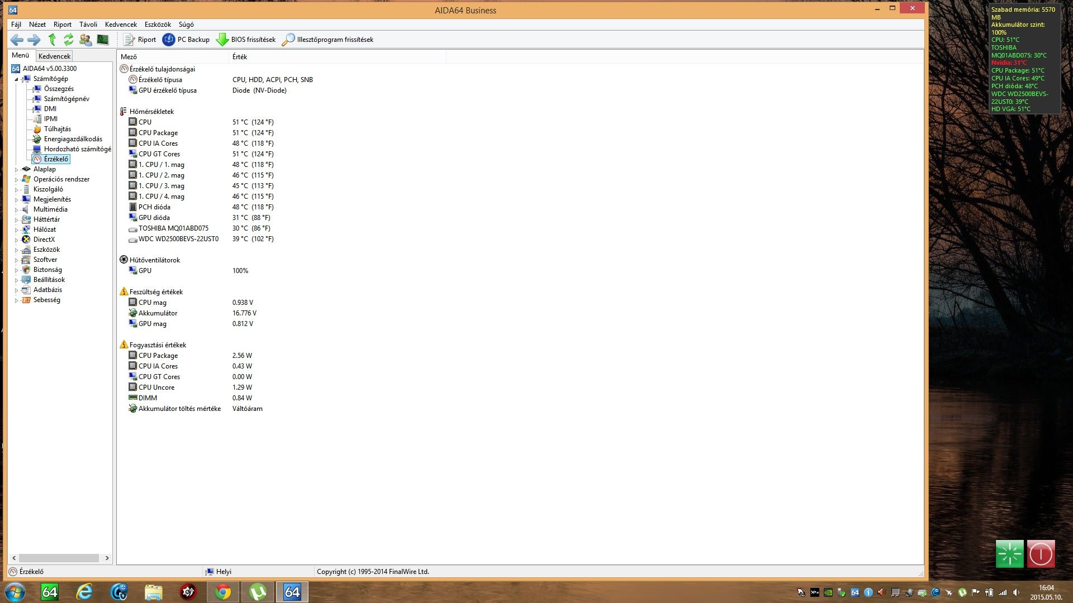This screenshot has width=1073, height=603.
Task: Select Beállítások in the tree
Action: click(x=49, y=280)
